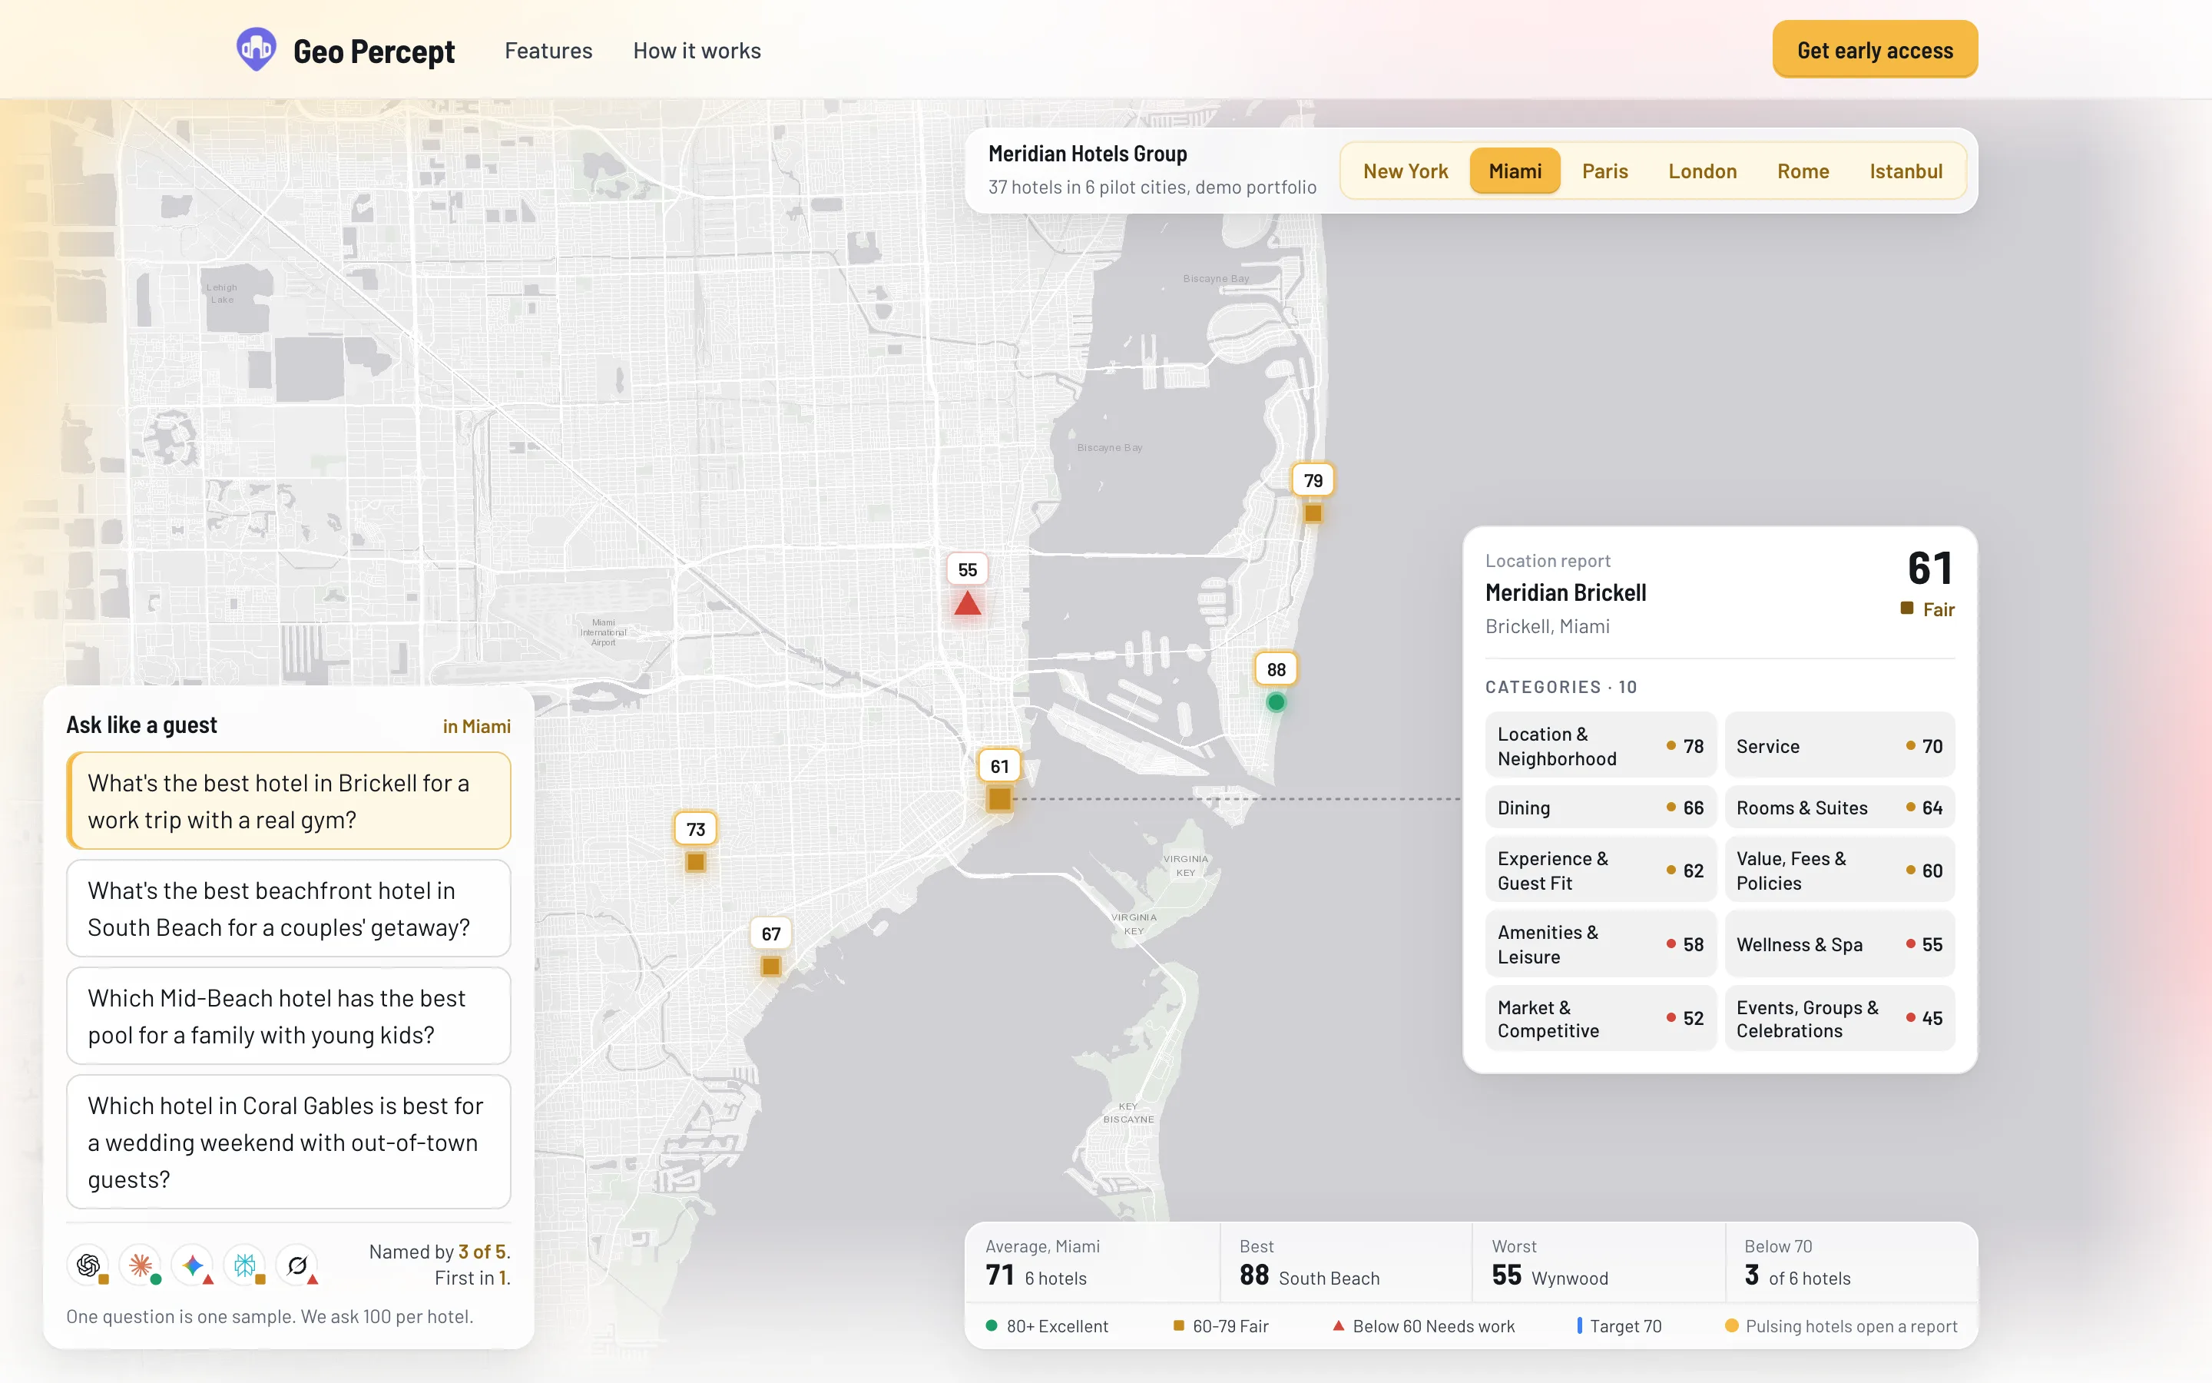Click the Geo Percept logo icon

pyautogui.click(x=256, y=49)
